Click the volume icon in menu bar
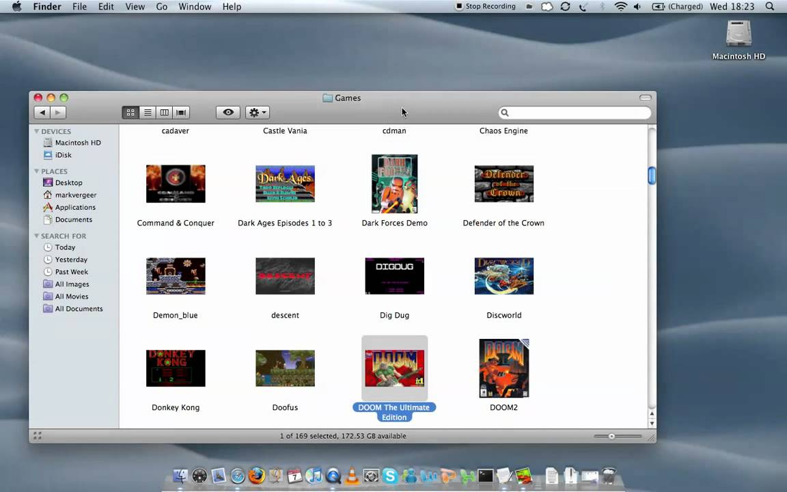The image size is (787, 492). coord(637,7)
